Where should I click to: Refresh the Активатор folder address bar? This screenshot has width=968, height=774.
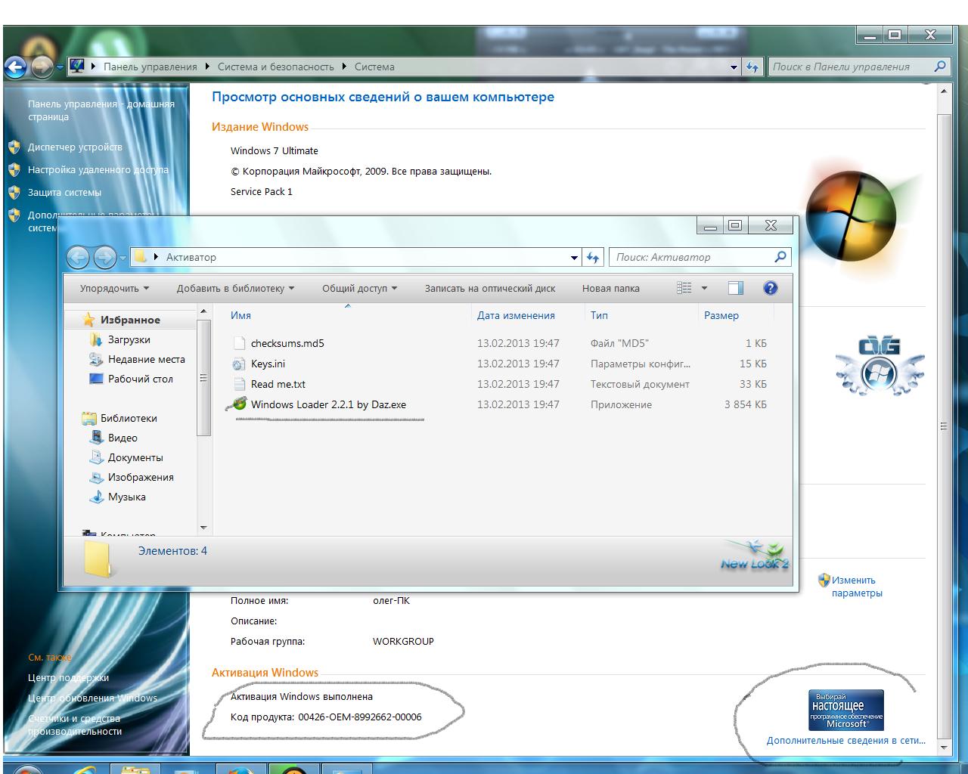click(593, 258)
